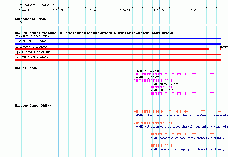Click the 7q36.1 band label
This screenshot has width=228, height=157.
click(x=20, y=22)
